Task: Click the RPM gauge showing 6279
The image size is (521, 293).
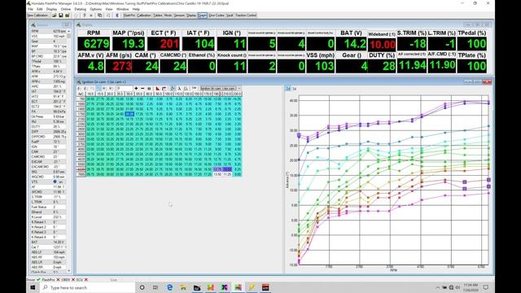Action: tap(94, 43)
